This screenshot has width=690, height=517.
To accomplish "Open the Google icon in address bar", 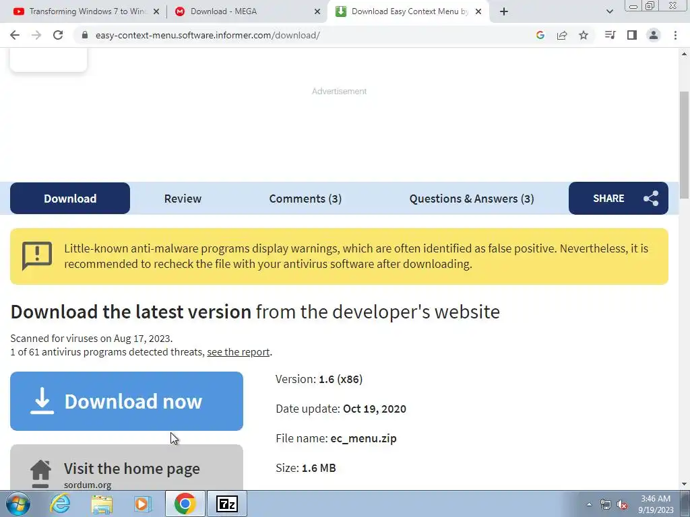I will 540,35.
